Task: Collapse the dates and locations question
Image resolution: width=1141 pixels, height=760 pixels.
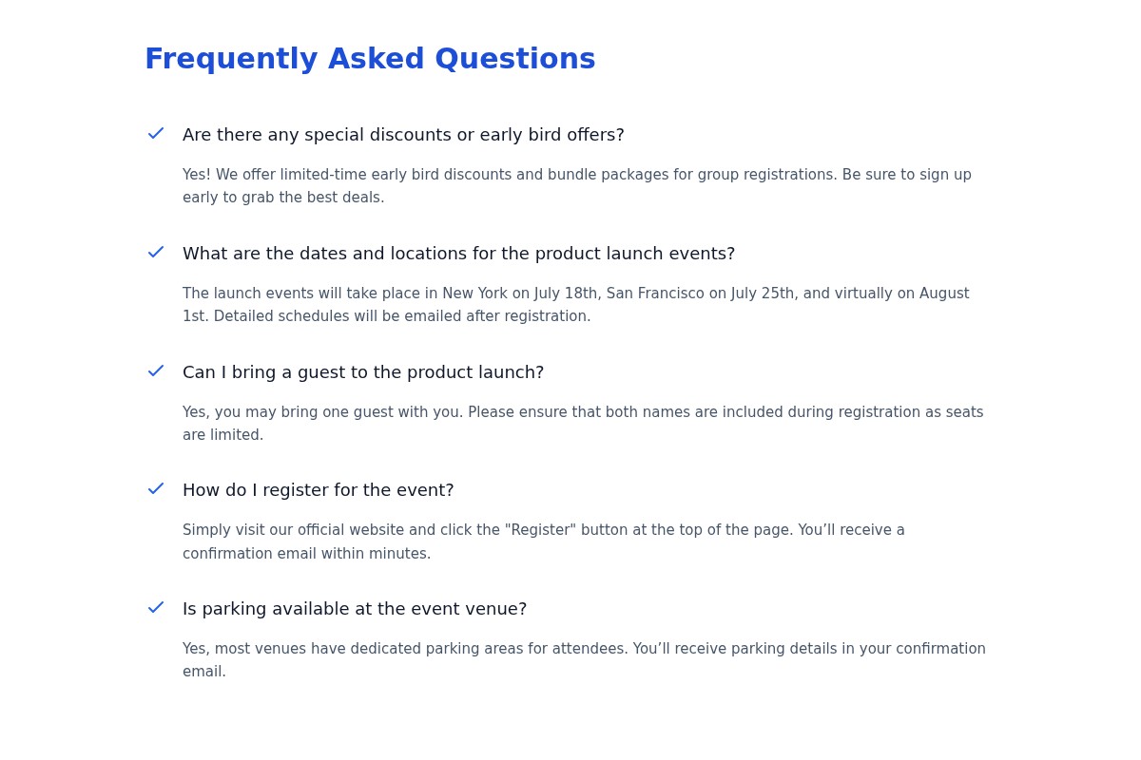Action: [458, 254]
